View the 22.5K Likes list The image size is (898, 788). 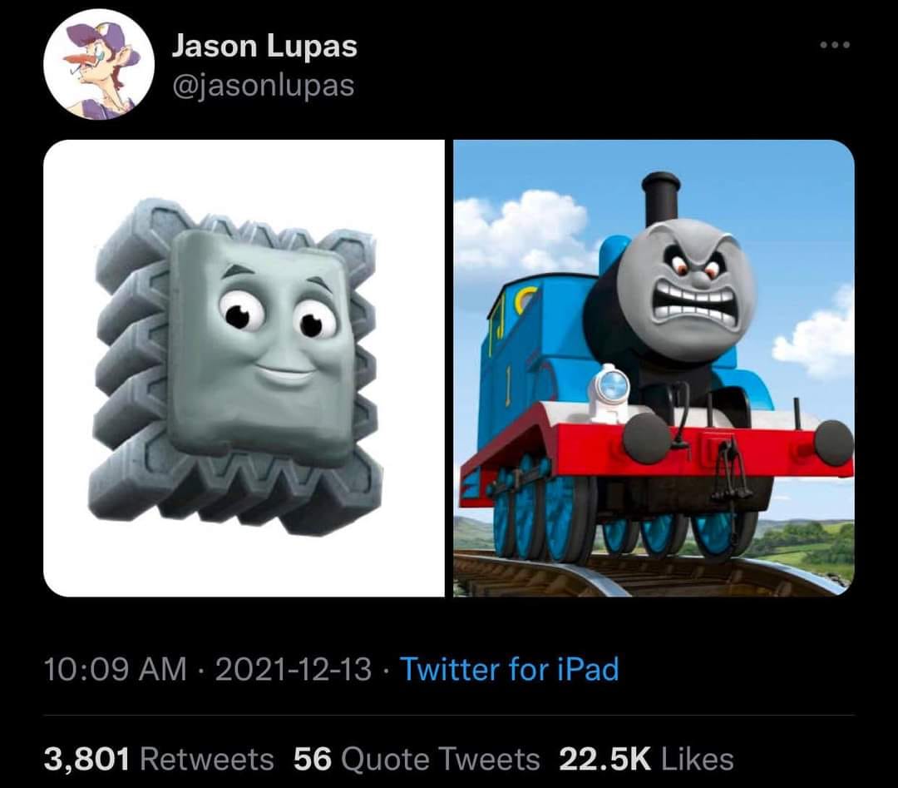[x=646, y=760]
